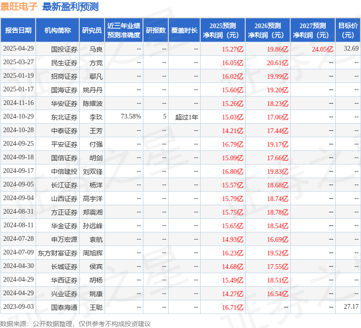Click the target price 32.69

click(351, 48)
